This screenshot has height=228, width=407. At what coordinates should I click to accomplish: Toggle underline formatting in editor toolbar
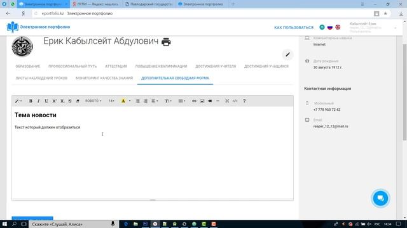click(46, 101)
